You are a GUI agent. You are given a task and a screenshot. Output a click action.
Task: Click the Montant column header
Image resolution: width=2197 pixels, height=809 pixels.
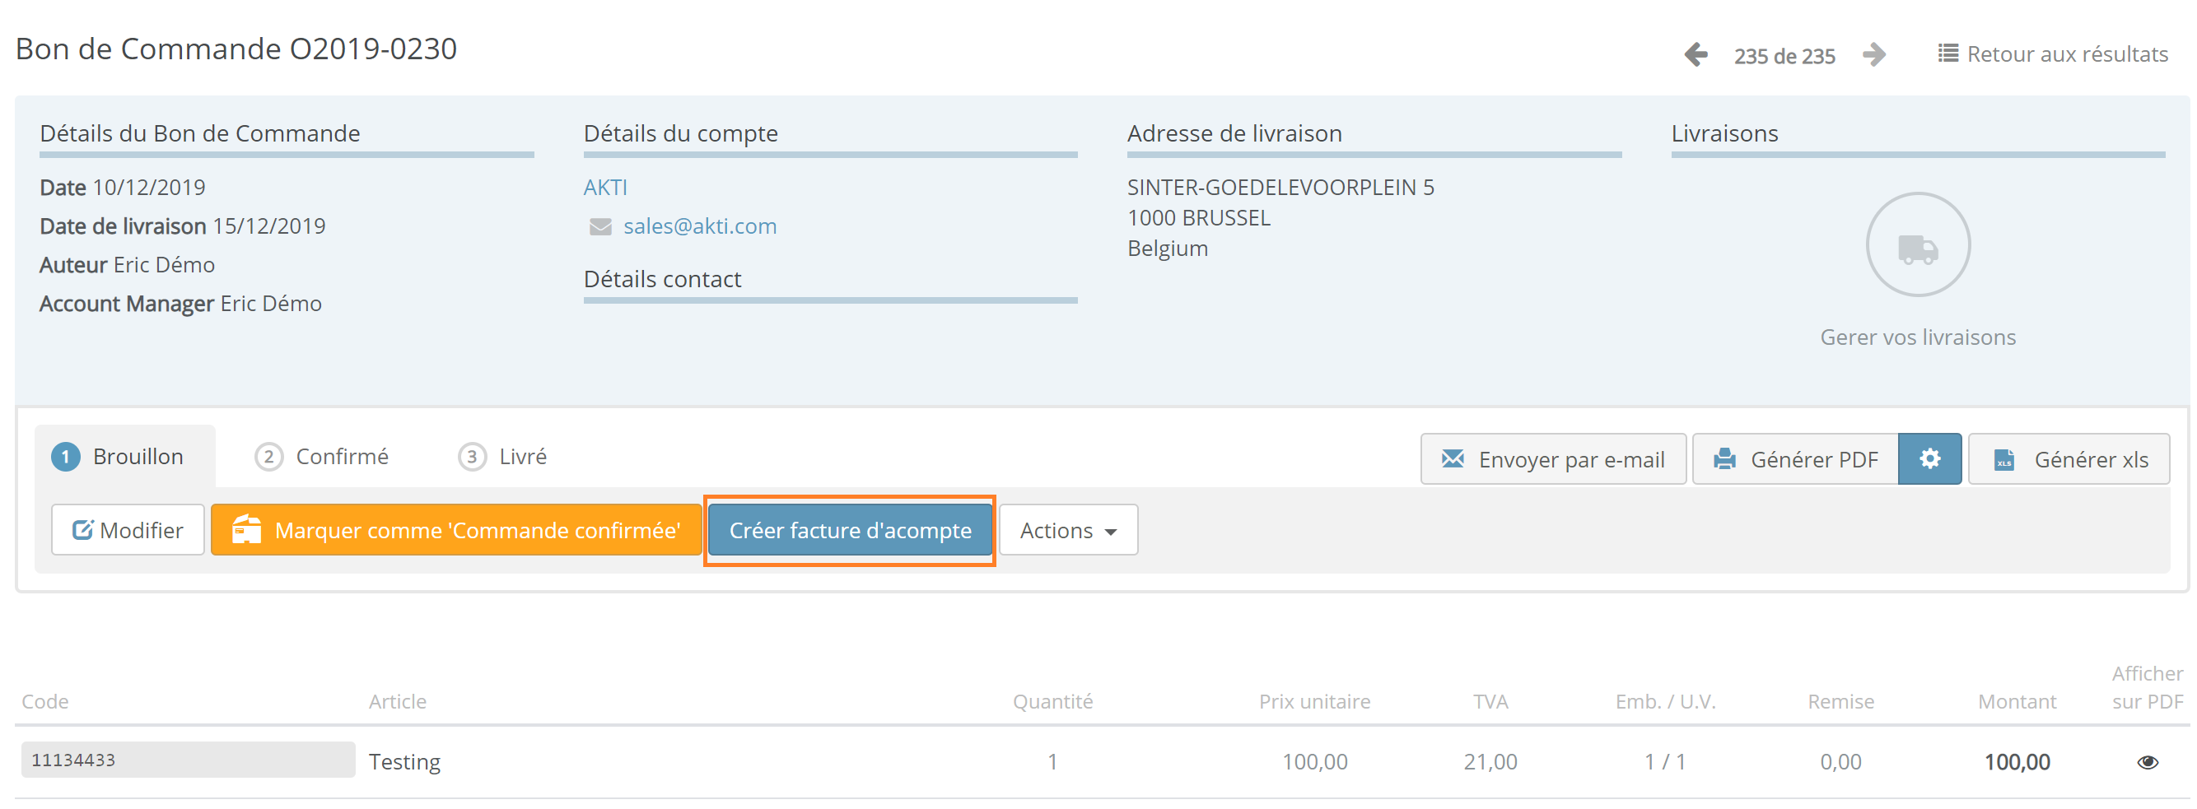click(x=2017, y=701)
